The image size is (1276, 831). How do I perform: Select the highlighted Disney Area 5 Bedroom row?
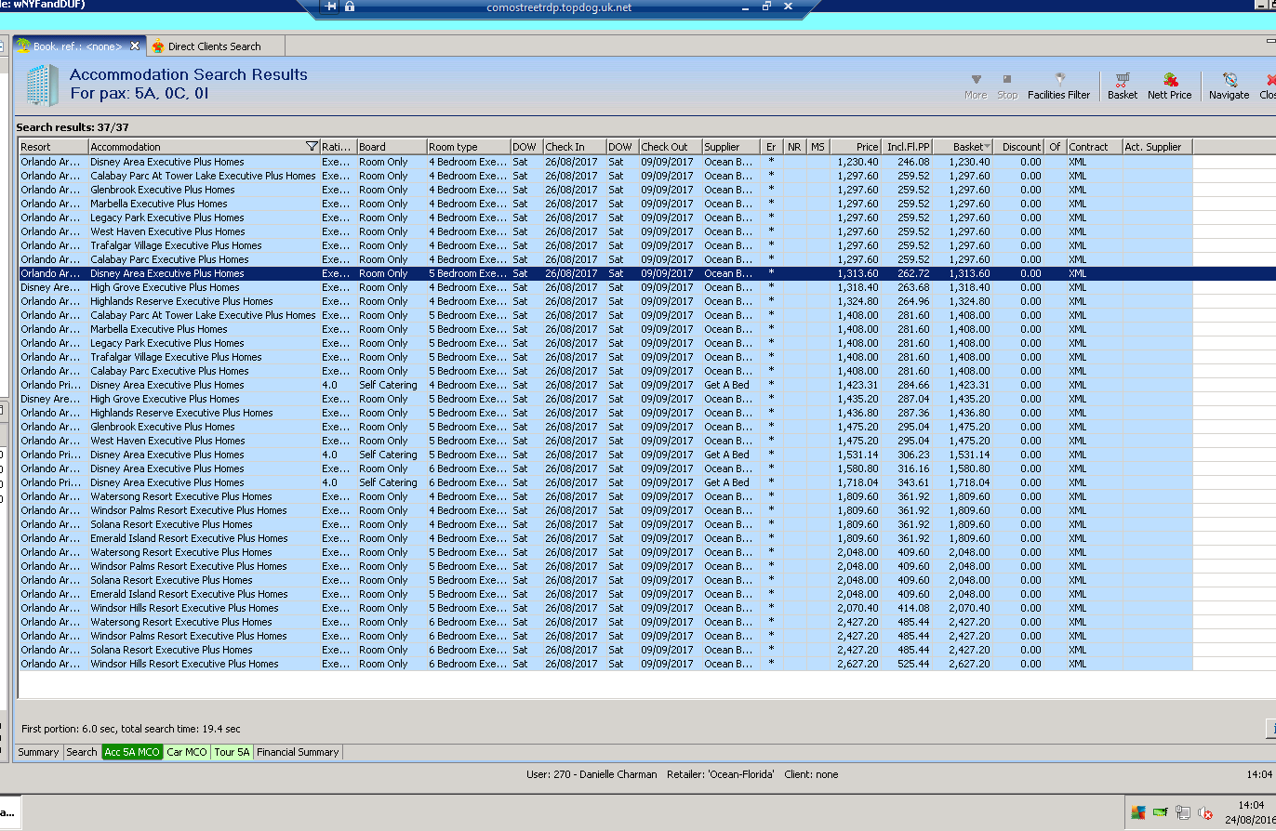605,273
